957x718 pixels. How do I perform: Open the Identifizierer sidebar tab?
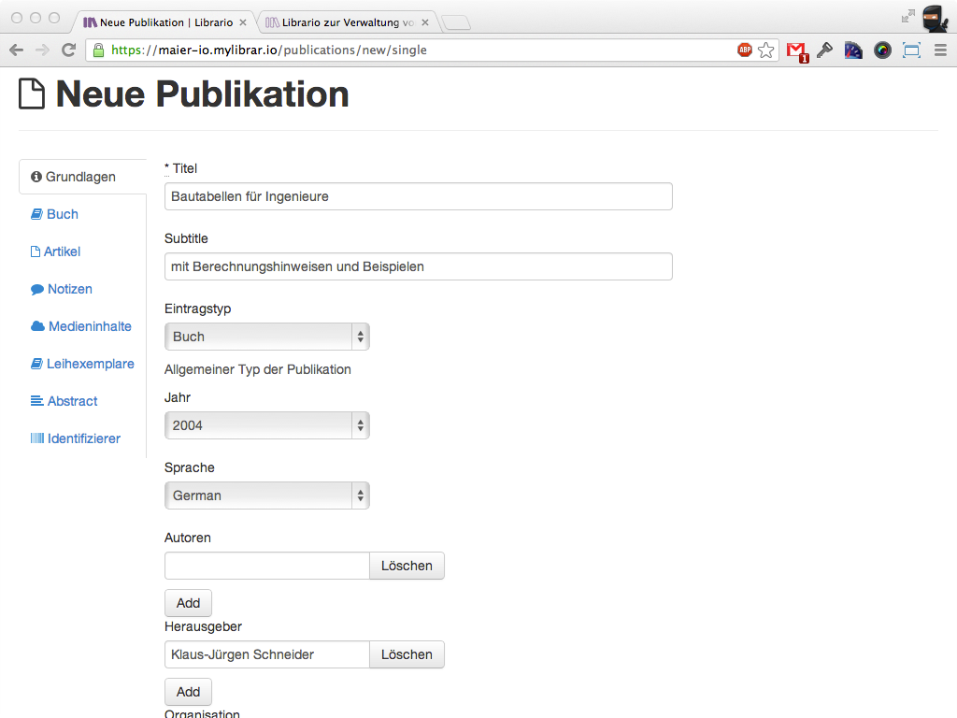pos(83,438)
